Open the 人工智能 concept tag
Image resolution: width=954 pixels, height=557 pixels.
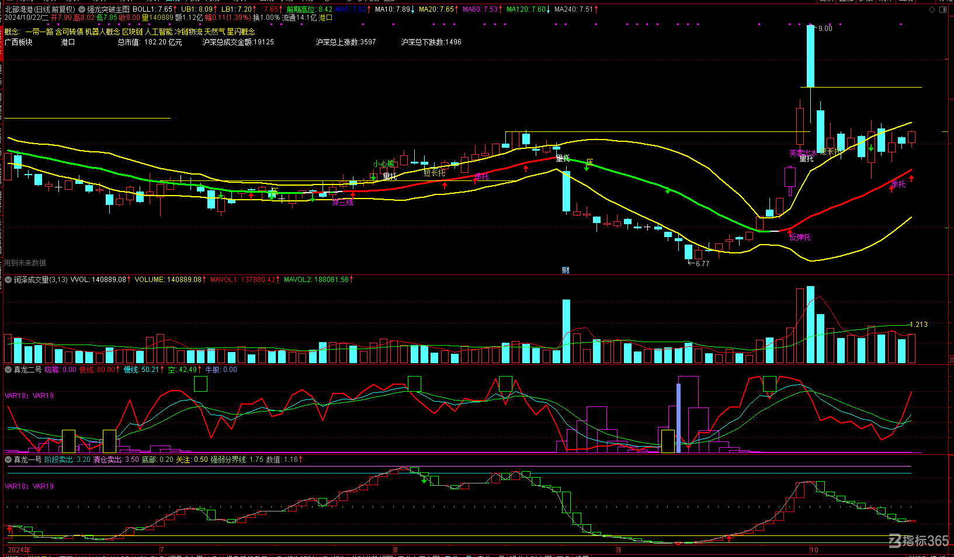pyautogui.click(x=158, y=32)
